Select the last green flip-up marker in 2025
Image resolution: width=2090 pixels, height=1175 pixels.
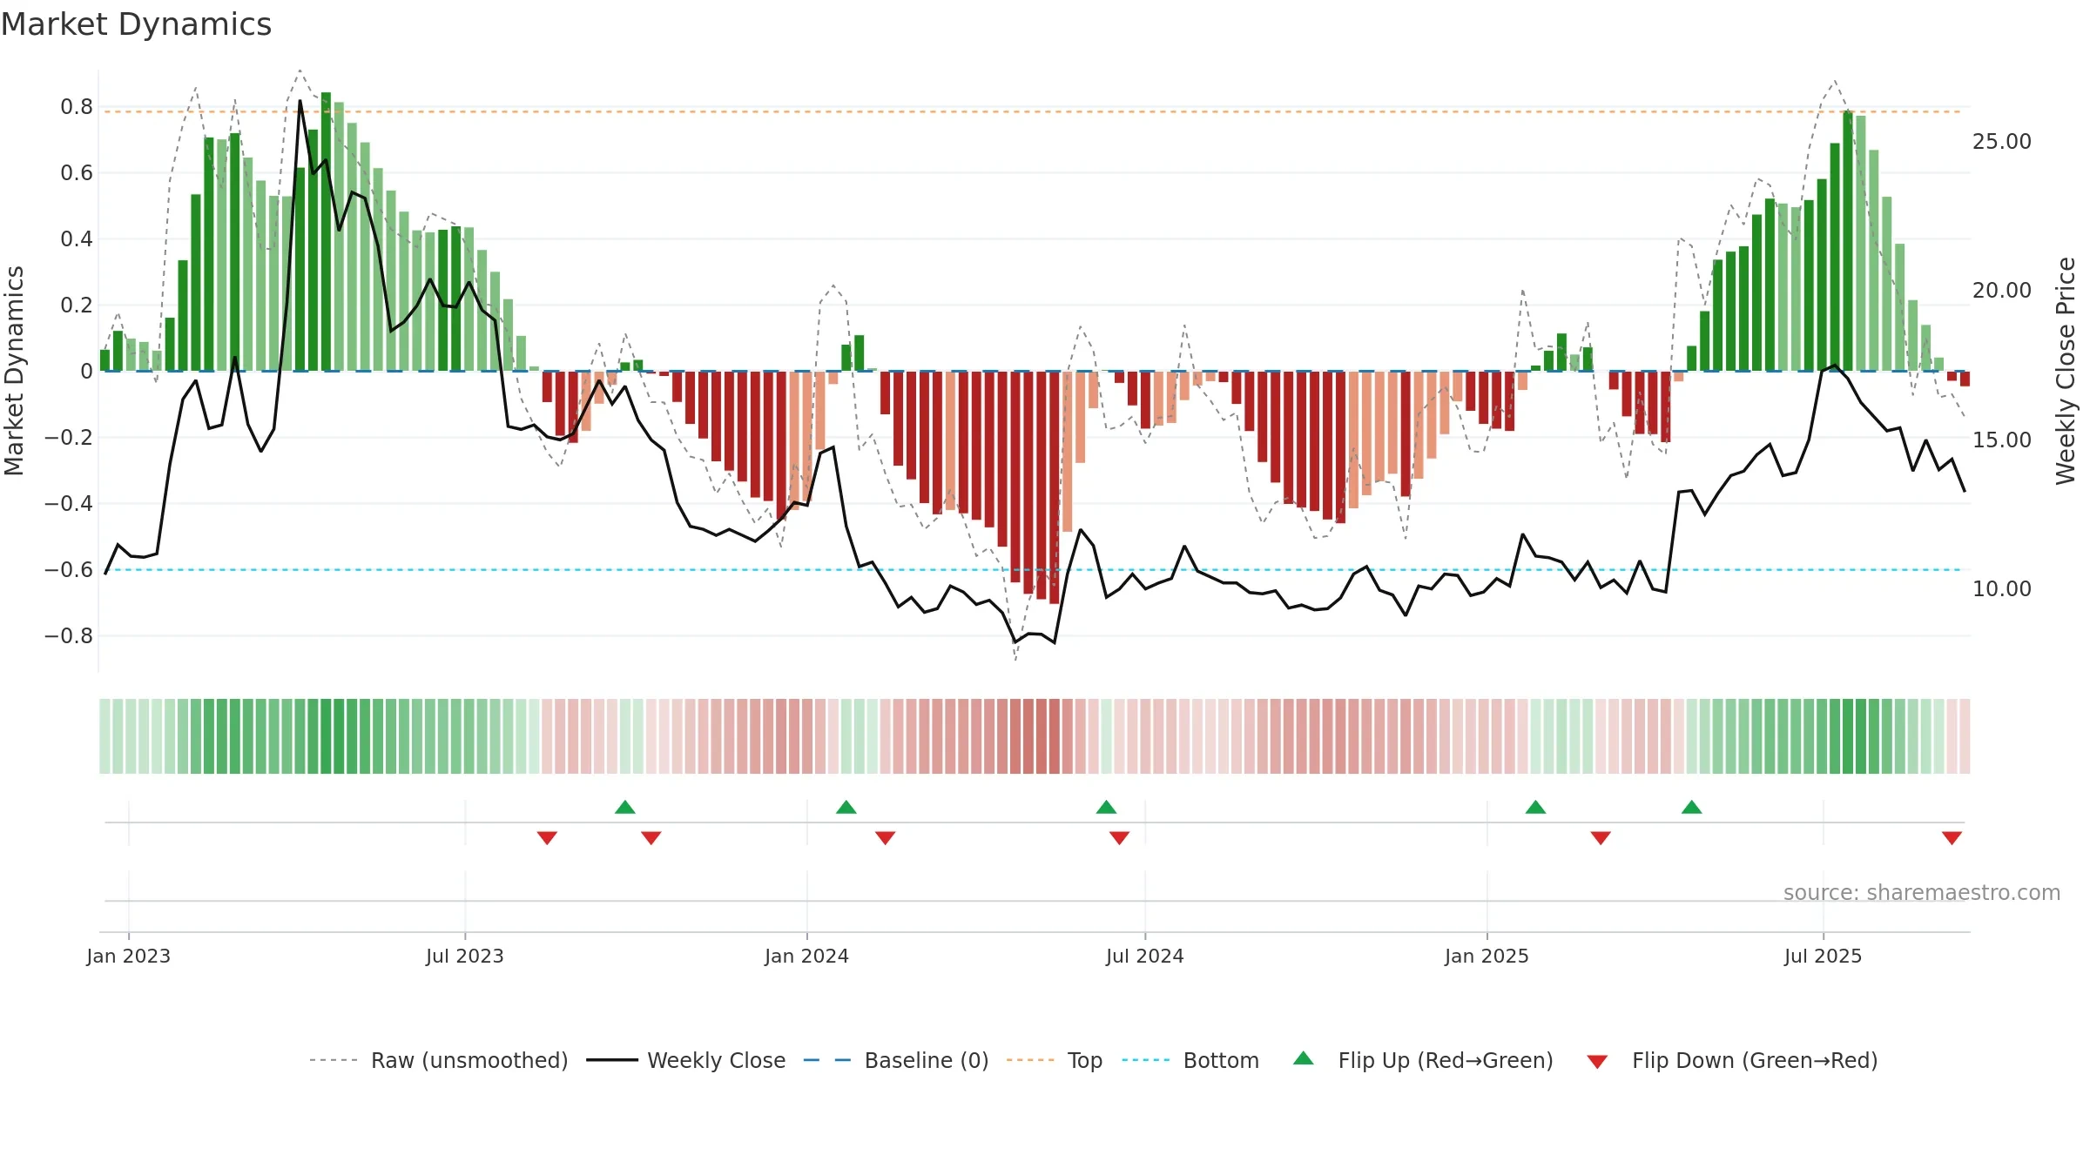click(1692, 807)
